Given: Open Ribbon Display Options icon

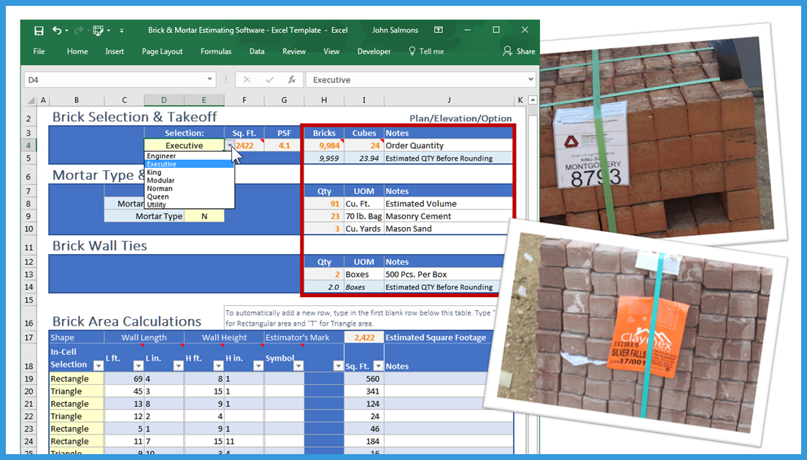Looking at the screenshot, I should [x=439, y=31].
